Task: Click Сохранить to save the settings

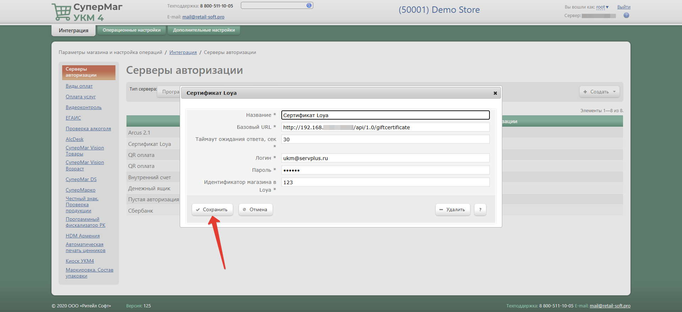Action: [x=212, y=209]
